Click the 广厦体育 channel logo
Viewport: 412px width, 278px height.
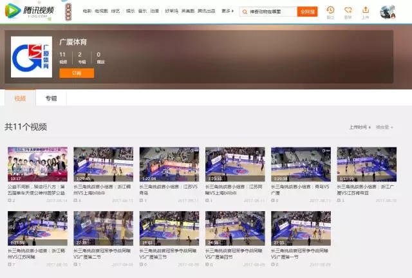click(31, 57)
